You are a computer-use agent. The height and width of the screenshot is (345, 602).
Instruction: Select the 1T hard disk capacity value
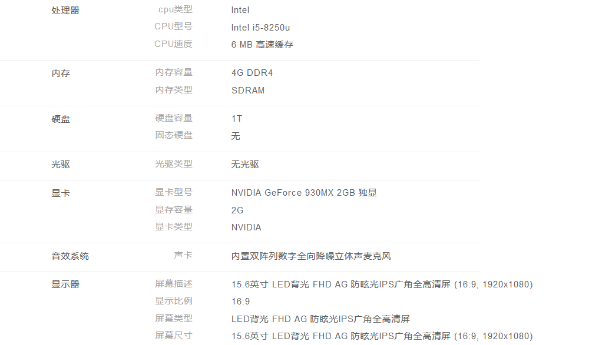click(x=237, y=119)
